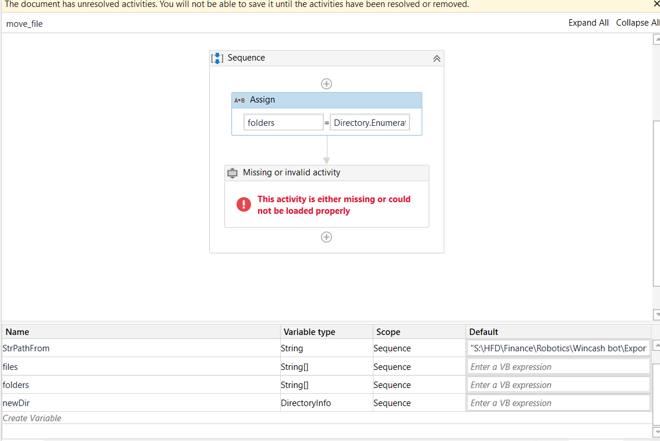Click the Missing or invalid activity icon
The image size is (660, 441).
point(232,173)
